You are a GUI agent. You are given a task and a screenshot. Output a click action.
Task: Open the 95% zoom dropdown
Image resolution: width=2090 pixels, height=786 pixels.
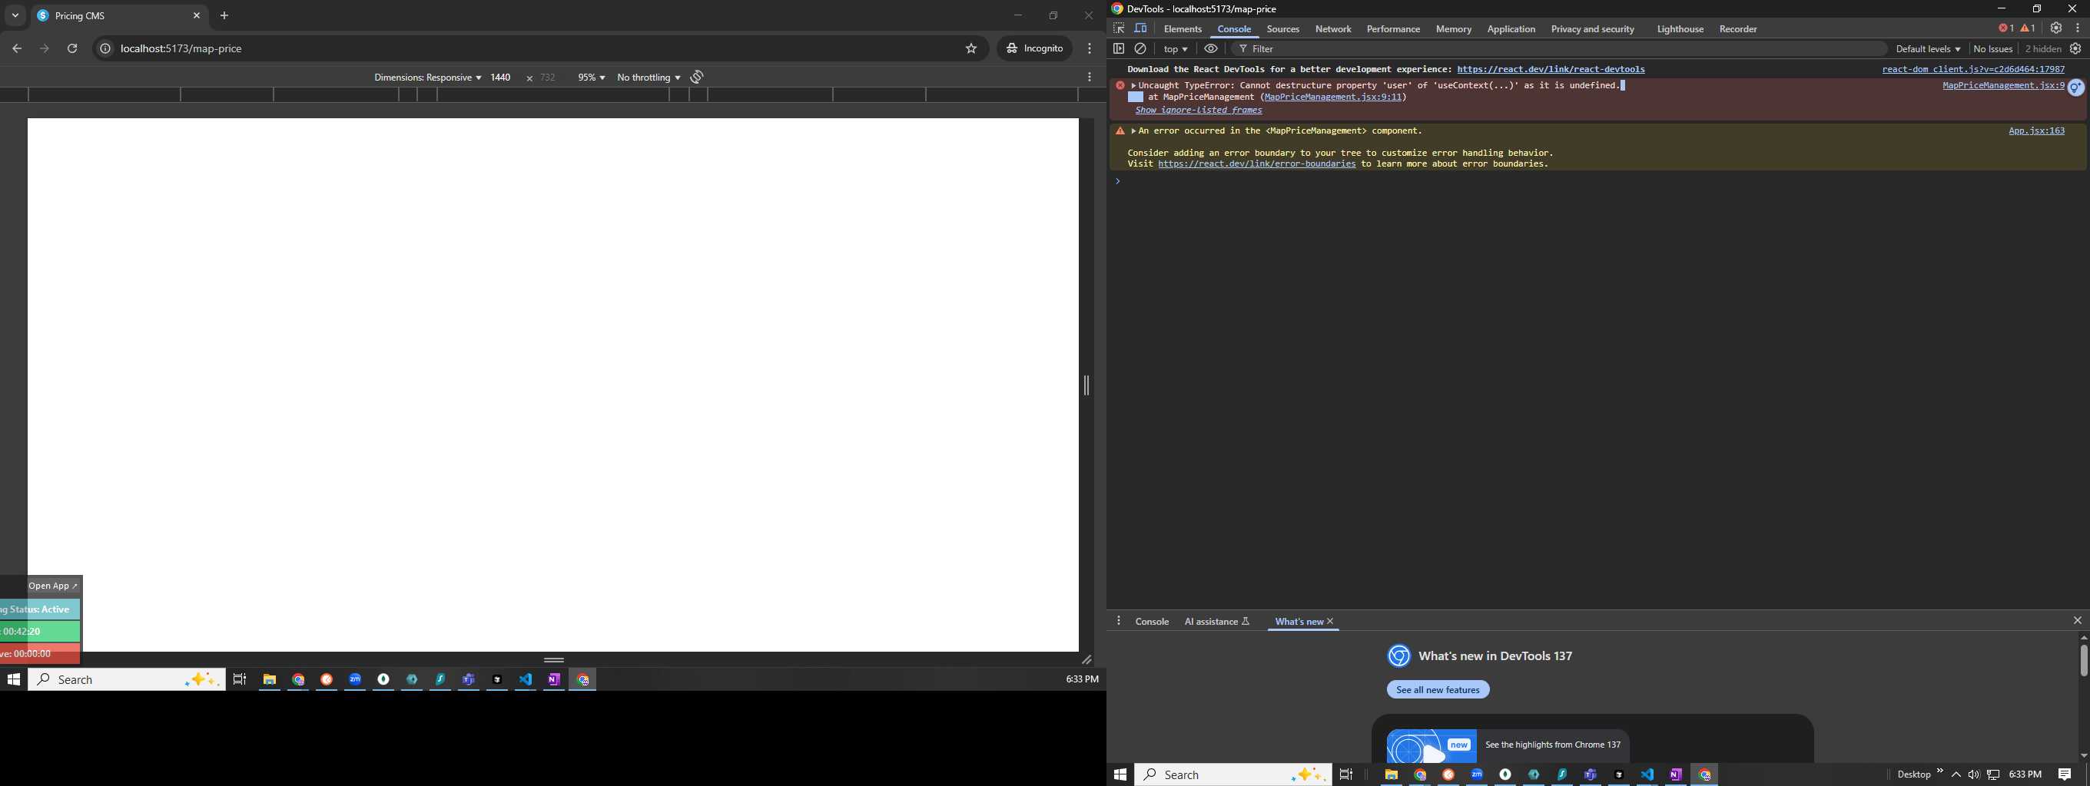[591, 78]
